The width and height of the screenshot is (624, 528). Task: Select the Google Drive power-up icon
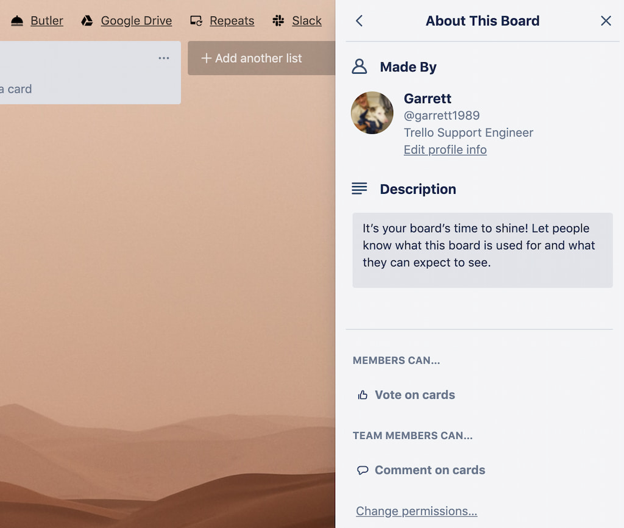[87, 20]
